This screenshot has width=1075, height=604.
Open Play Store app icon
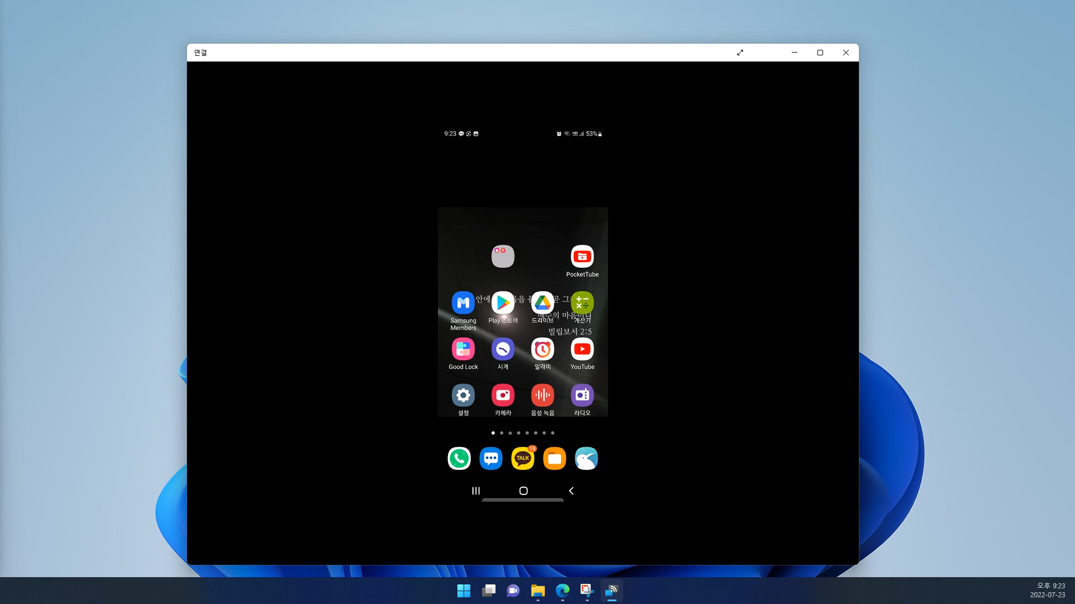(503, 303)
